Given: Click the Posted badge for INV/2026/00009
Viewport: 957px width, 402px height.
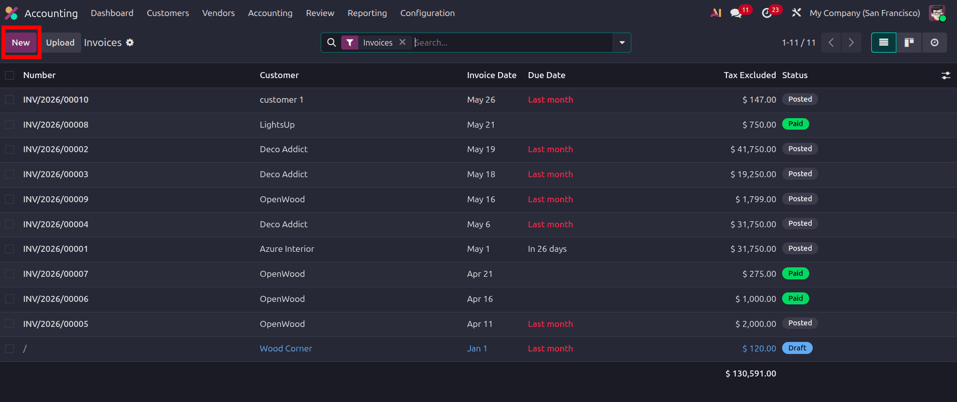Looking at the screenshot, I should point(800,199).
